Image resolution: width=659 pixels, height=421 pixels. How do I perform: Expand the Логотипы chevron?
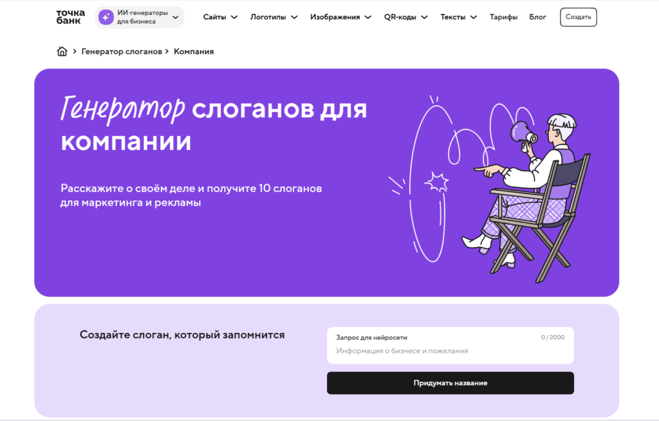coord(294,17)
